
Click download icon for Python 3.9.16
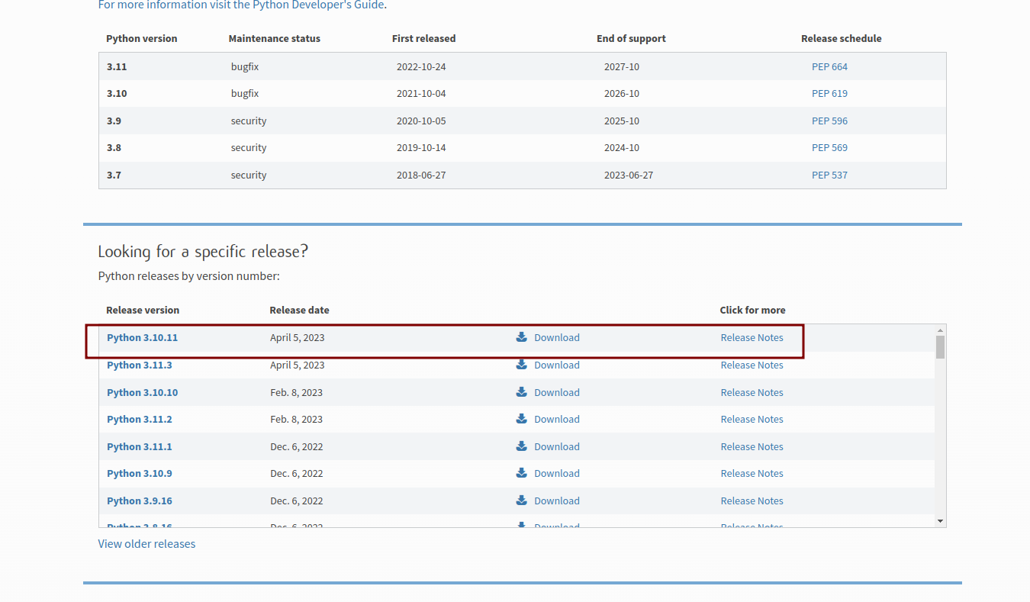point(522,501)
